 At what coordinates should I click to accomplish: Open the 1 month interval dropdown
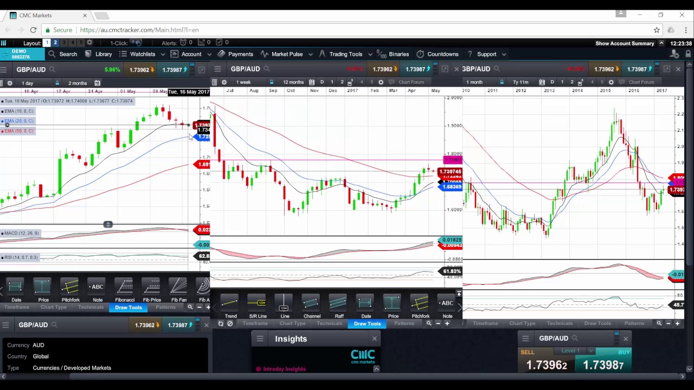(474, 82)
